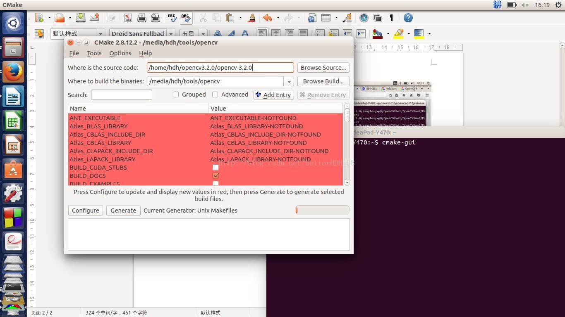Image resolution: width=565 pixels, height=317 pixels.
Task: Click the Save document icon in LibreOffice toolbar
Action: 81,18
